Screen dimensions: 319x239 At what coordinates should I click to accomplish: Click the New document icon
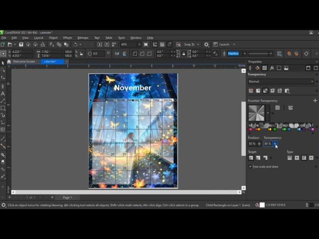[3, 44]
